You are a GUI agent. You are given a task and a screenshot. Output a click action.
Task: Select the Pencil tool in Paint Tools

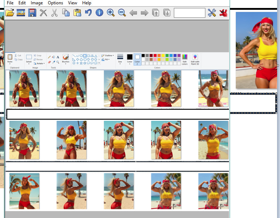(x=49, y=57)
